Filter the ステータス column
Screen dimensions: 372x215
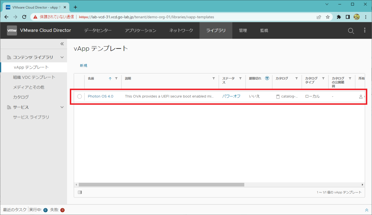[x=240, y=78]
